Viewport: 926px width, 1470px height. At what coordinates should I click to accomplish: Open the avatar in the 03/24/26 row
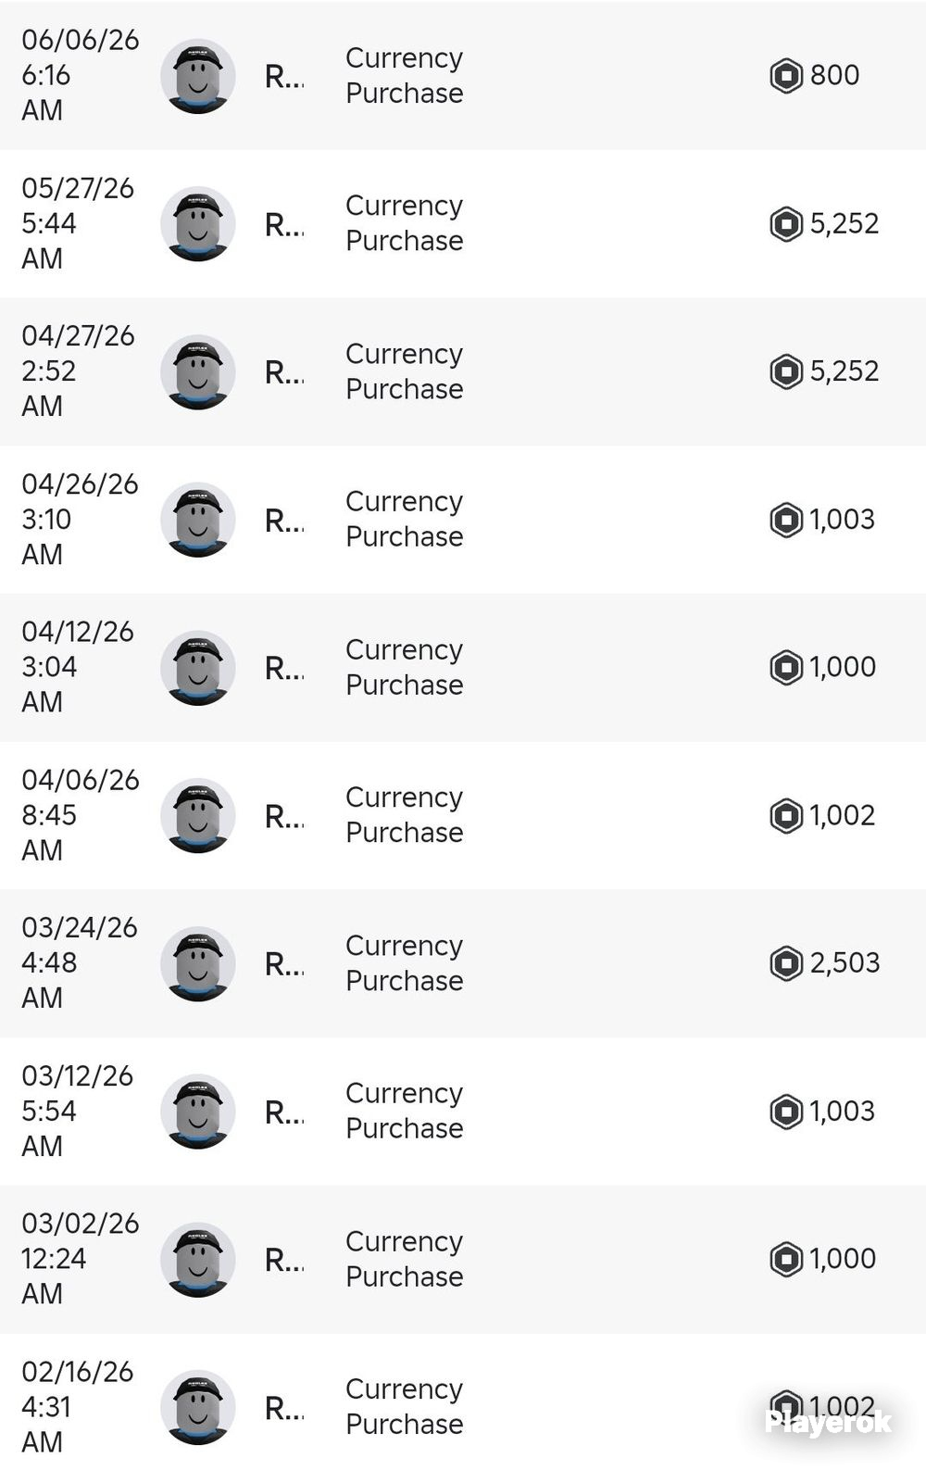coord(197,963)
